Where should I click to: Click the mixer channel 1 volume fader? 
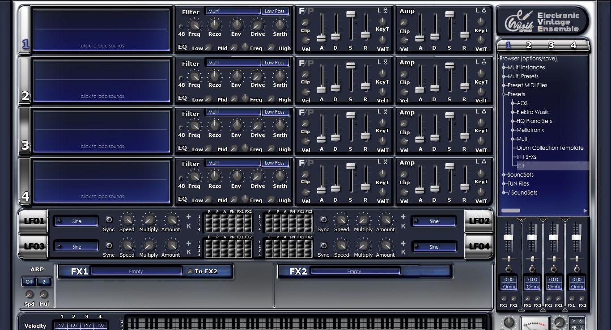(x=509, y=237)
